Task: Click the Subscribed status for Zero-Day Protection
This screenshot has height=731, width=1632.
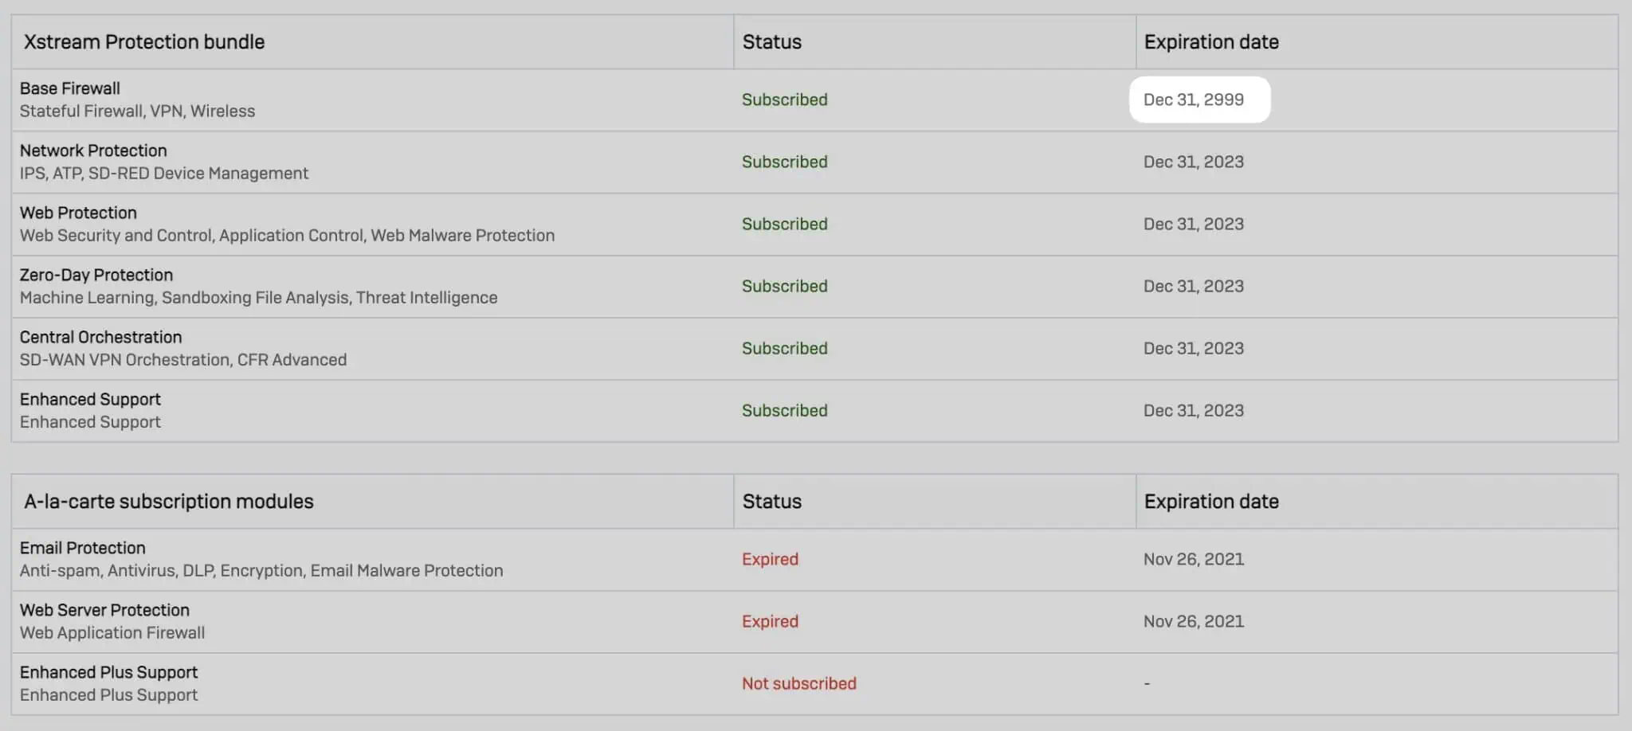Action: click(x=784, y=286)
